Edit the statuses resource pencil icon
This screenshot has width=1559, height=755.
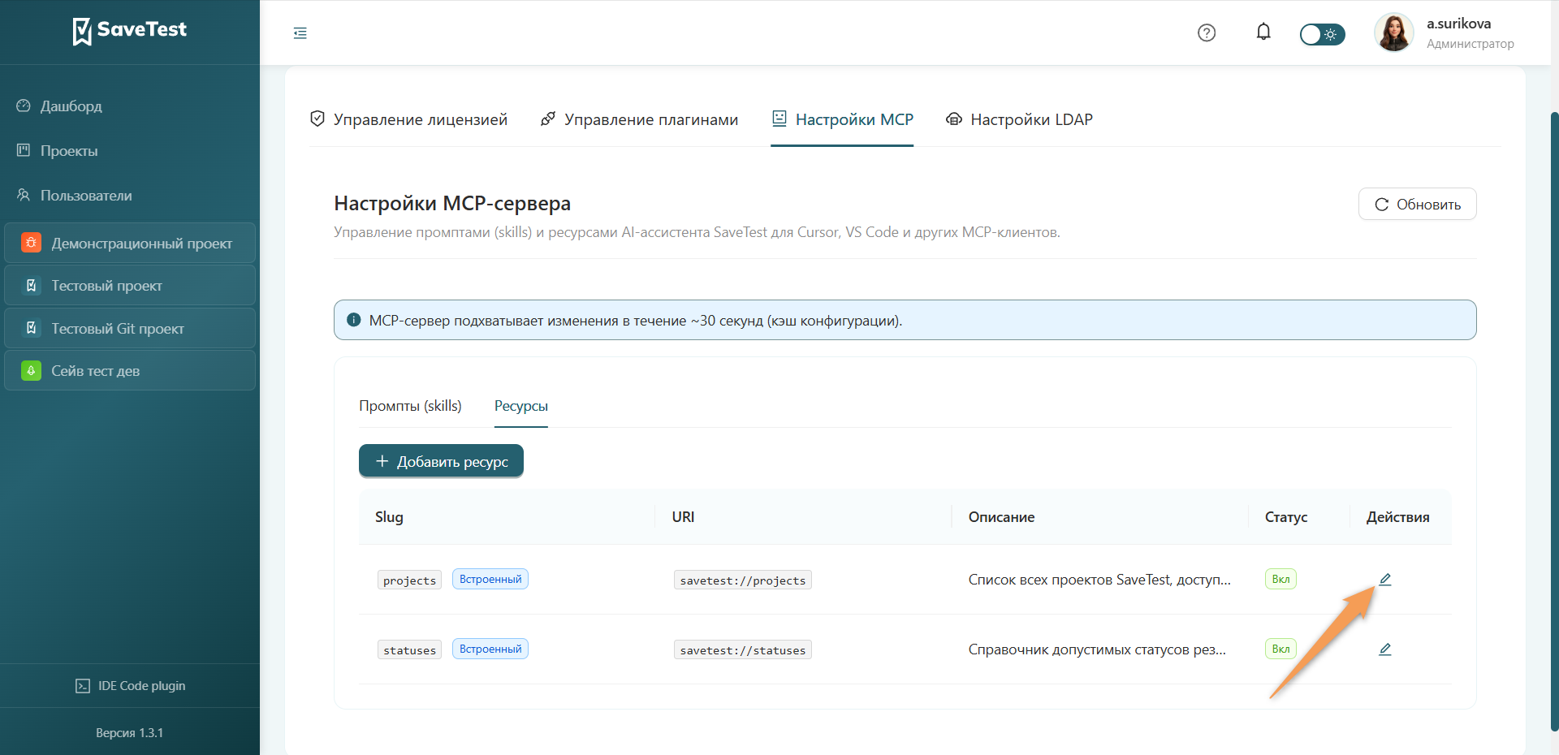(1385, 649)
